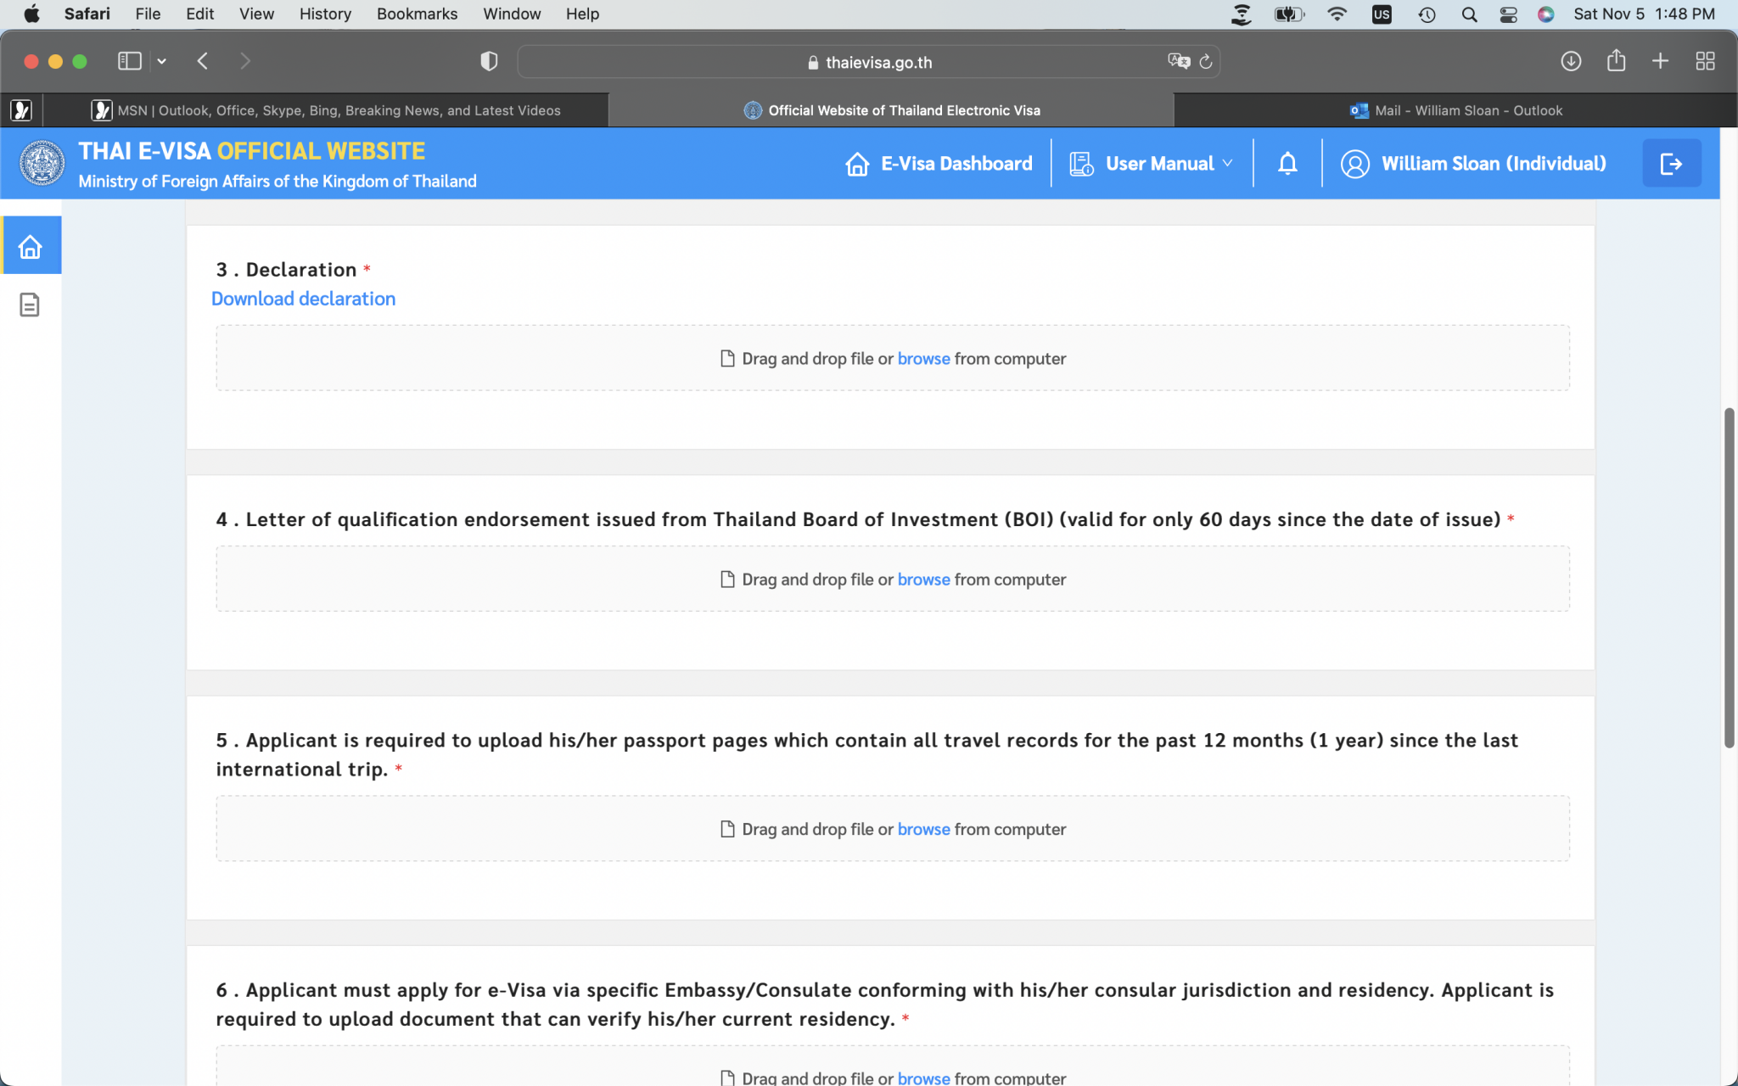Viewport: 1738px width, 1086px height.
Task: Expand the User Manual dropdown
Action: click(x=1227, y=164)
